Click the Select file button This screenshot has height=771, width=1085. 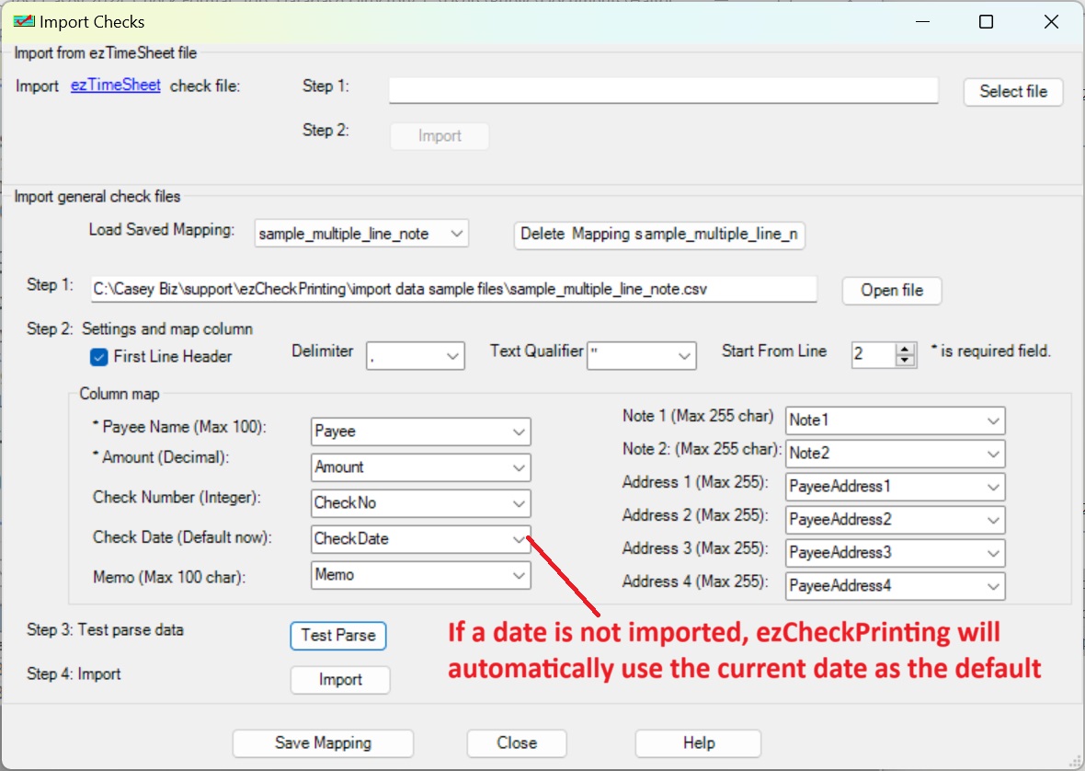tap(1012, 92)
